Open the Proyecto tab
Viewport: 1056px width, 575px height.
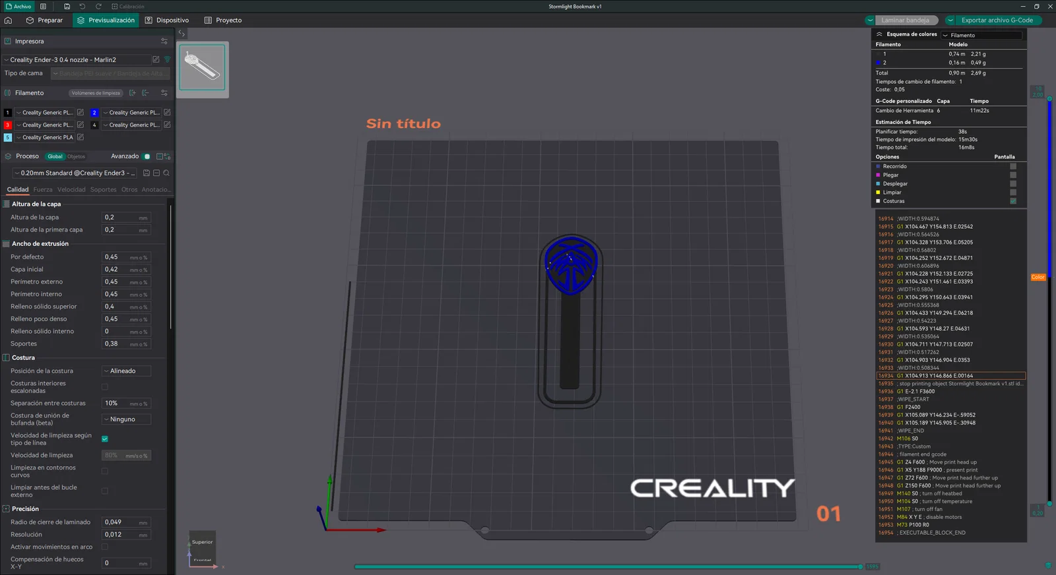pyautogui.click(x=223, y=20)
